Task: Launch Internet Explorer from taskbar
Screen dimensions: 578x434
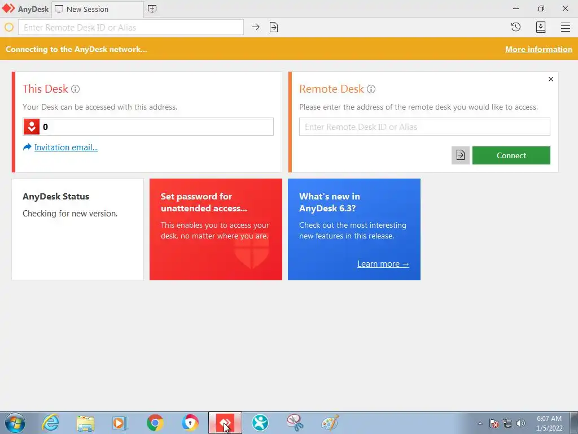Action: tap(50, 423)
